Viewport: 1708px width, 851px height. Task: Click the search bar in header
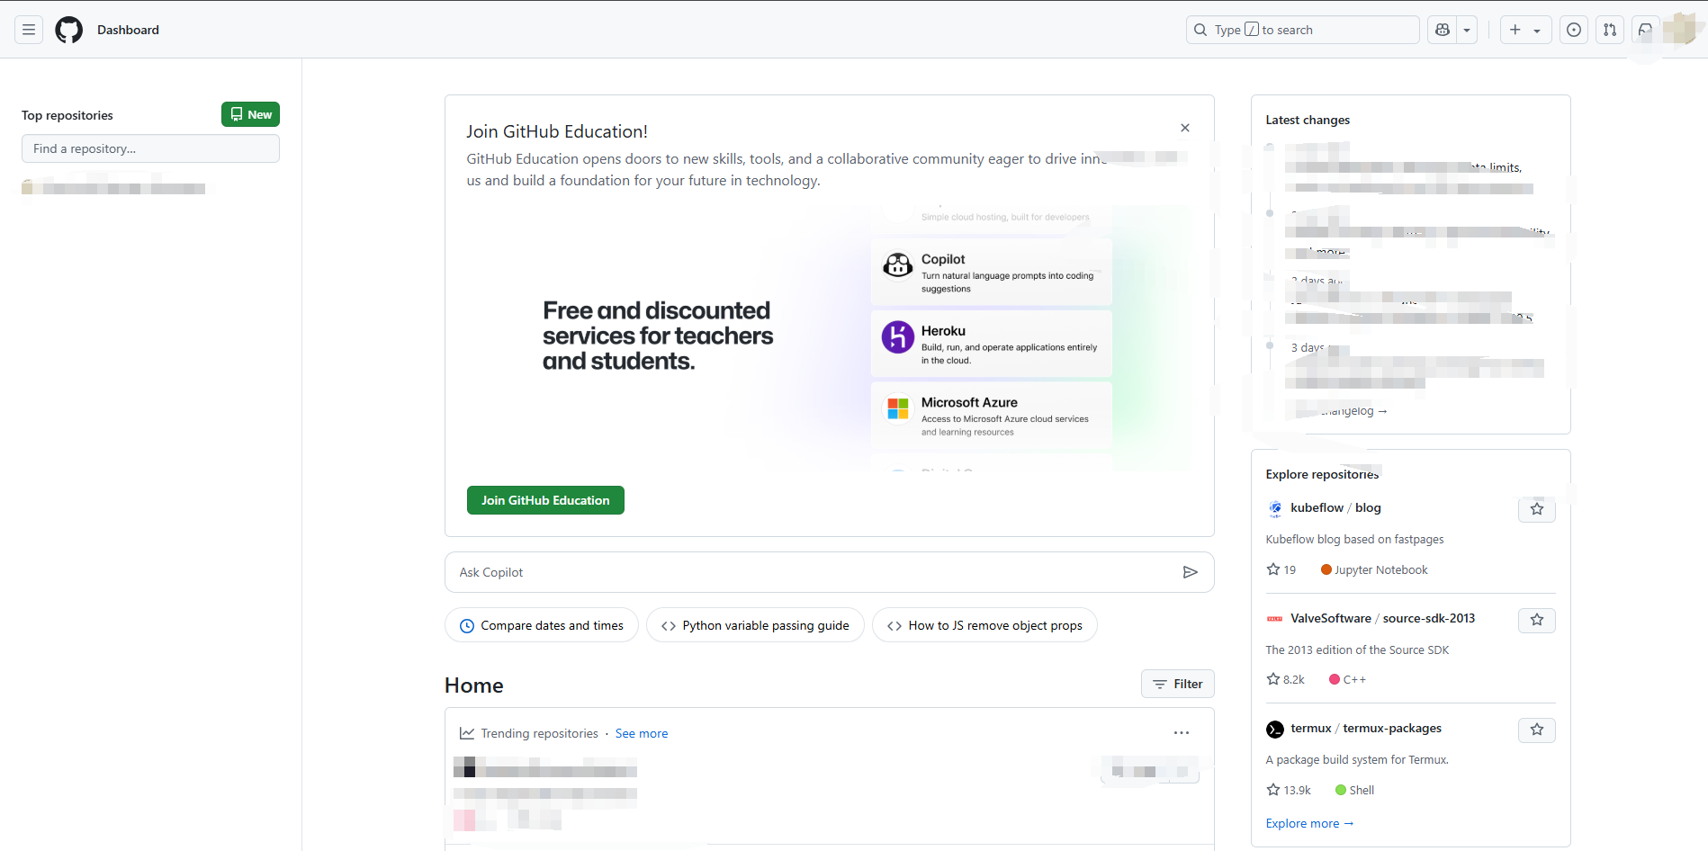click(x=1302, y=30)
